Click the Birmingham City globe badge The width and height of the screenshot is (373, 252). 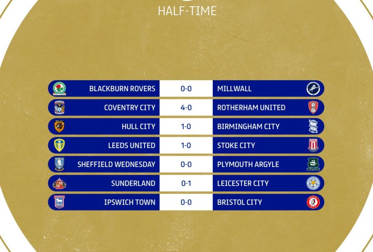point(313,126)
